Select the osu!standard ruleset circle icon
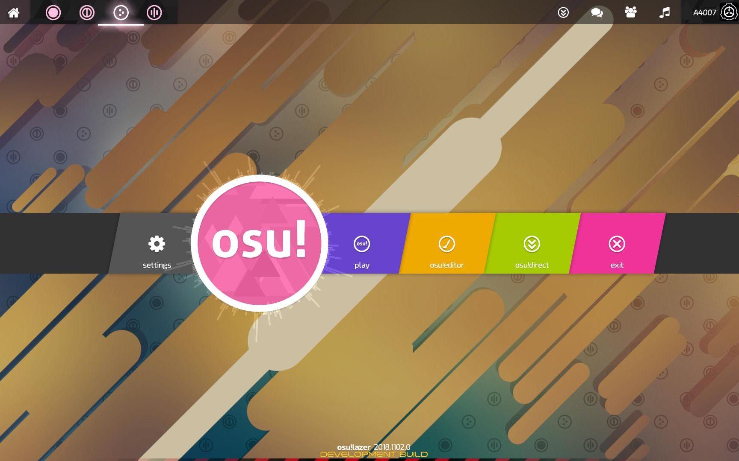The height and width of the screenshot is (461, 739). [x=53, y=13]
